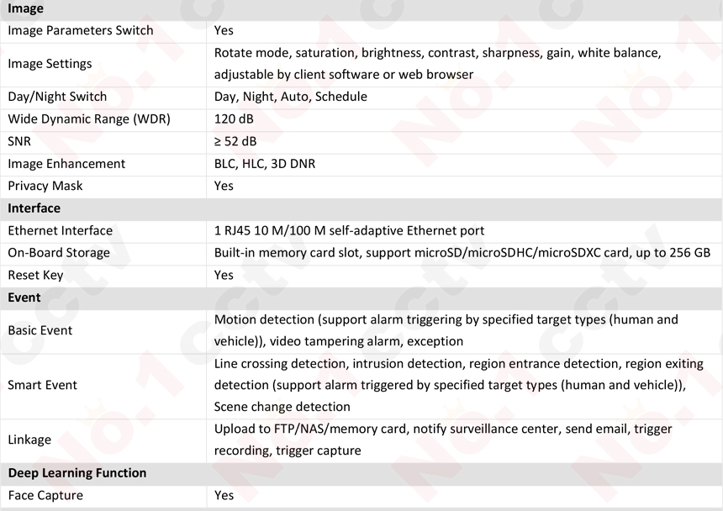Click the Day/Night Switch value text
Screen dimensions: 723x511
click(x=290, y=97)
